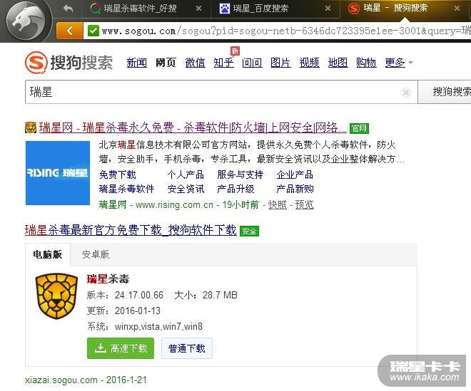Click the 瑞星杀毒 lion shield icon
Viewport: 471px width, 391px height.
56,296
